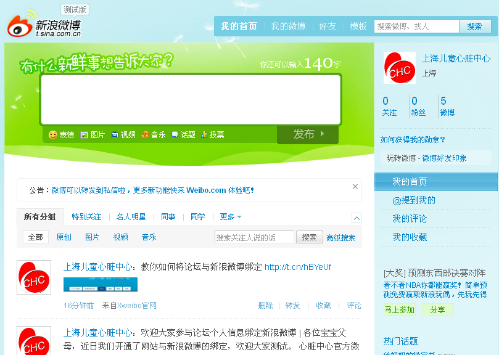Collapse the filter panel with the up-arrow icon
Screen dimensions: 499x355
357,218
